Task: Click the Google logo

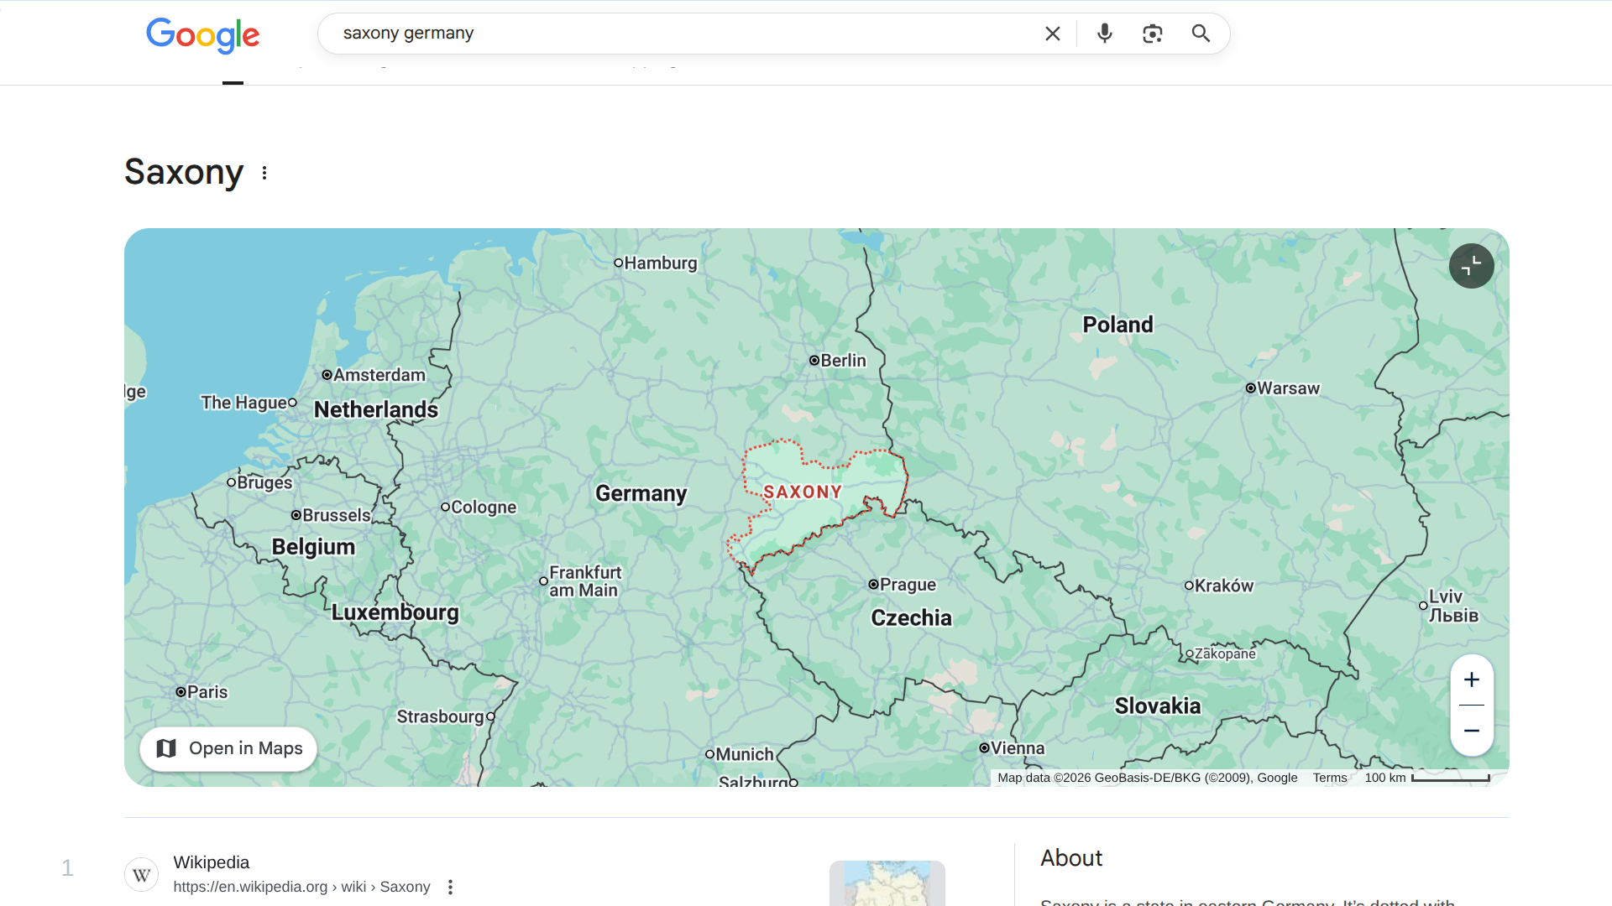Action: [x=202, y=34]
